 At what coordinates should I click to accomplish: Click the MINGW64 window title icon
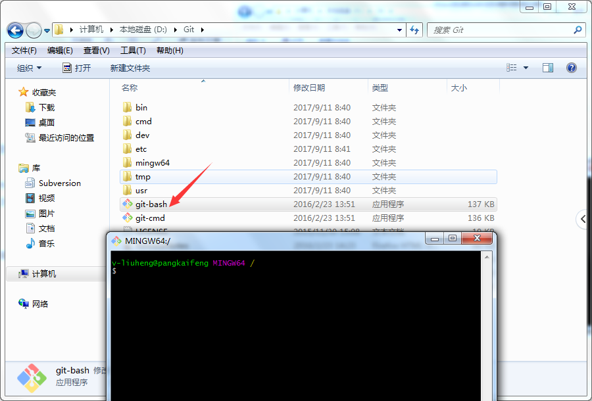pyautogui.click(x=116, y=241)
